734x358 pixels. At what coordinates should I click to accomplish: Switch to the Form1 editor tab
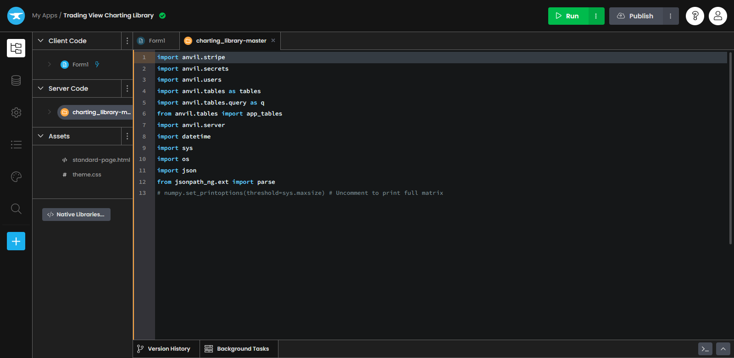coord(156,41)
